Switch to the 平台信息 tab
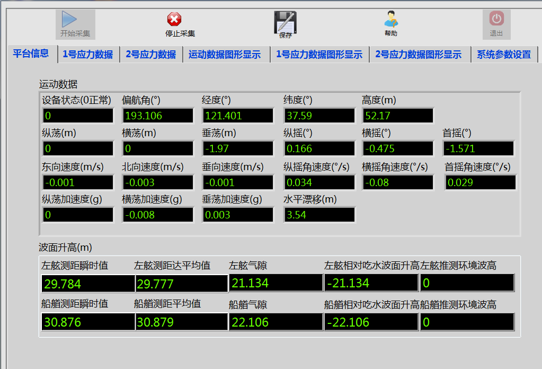The height and width of the screenshot is (369, 542). pyautogui.click(x=31, y=54)
